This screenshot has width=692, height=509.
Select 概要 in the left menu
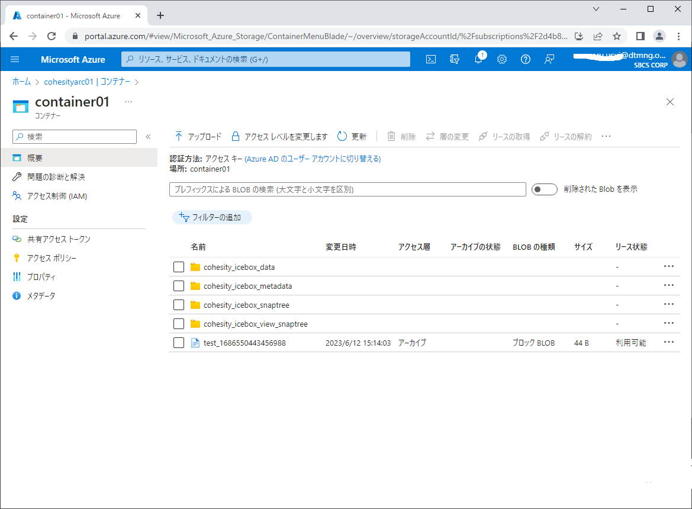pyautogui.click(x=79, y=158)
